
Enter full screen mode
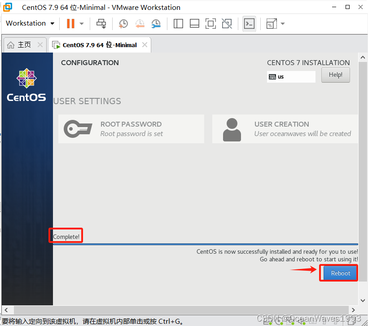point(210,23)
